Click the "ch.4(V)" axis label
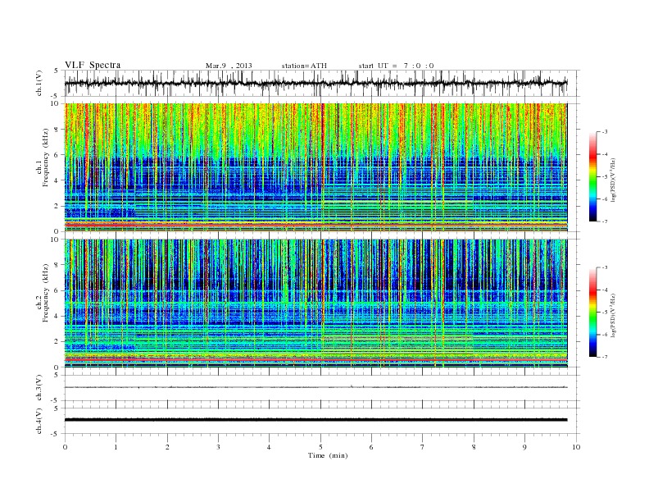 tap(39, 422)
